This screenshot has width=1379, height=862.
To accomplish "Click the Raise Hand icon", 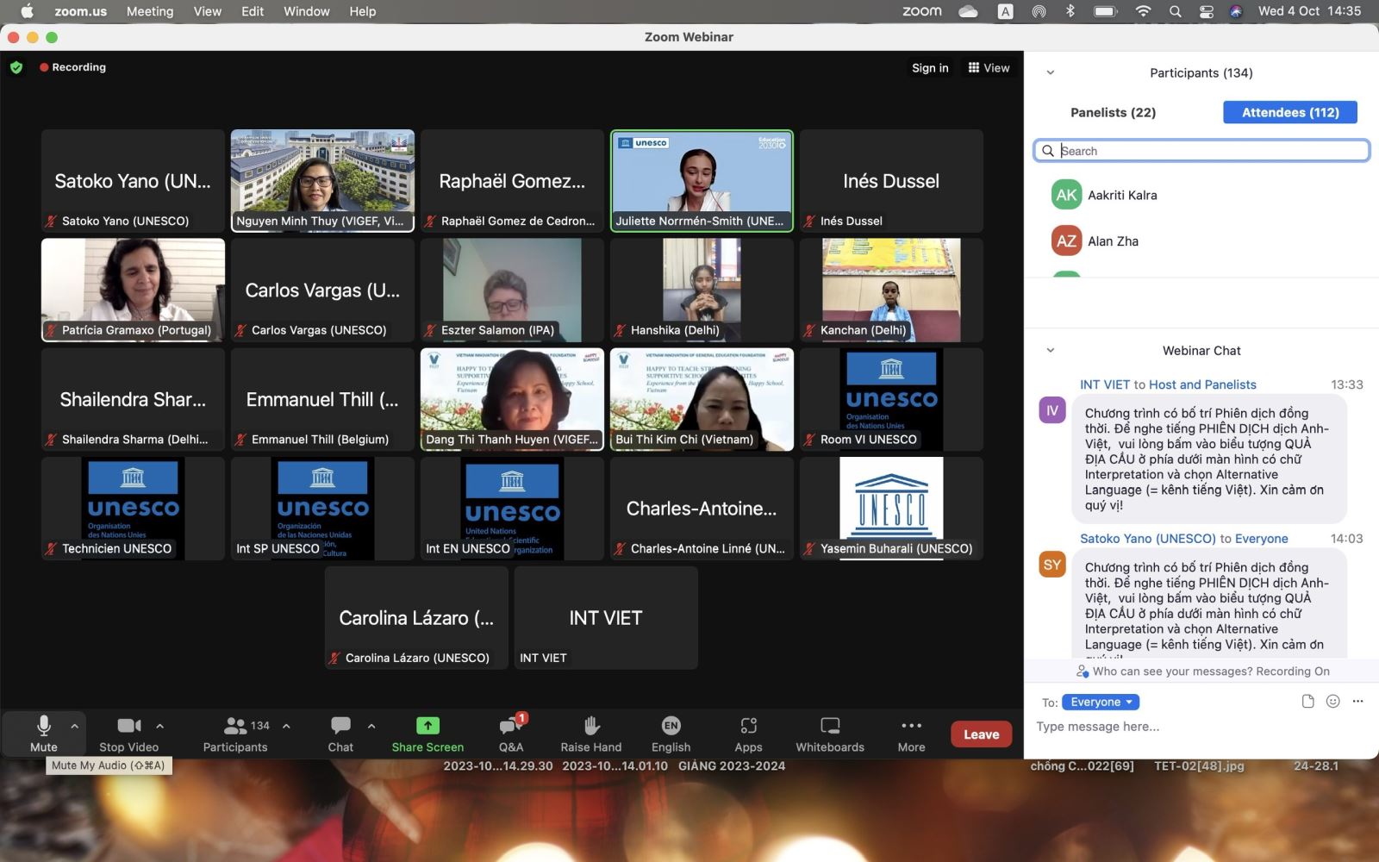I will tap(591, 726).
